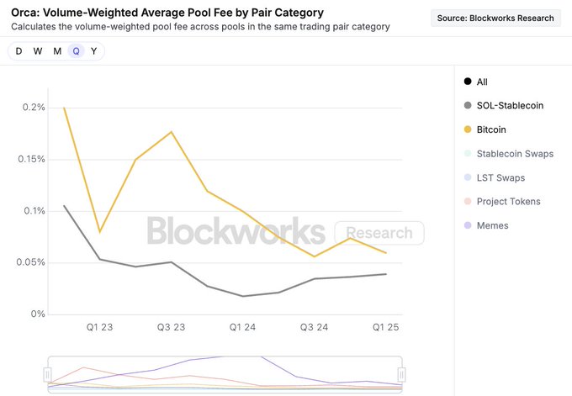Click the Blockworks Research watermark logo

pos(285,232)
